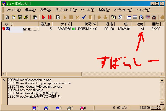Screen dimensions: 166x111
Task: Click the 65 b/s speed in status bar
Action: coord(122,108)
